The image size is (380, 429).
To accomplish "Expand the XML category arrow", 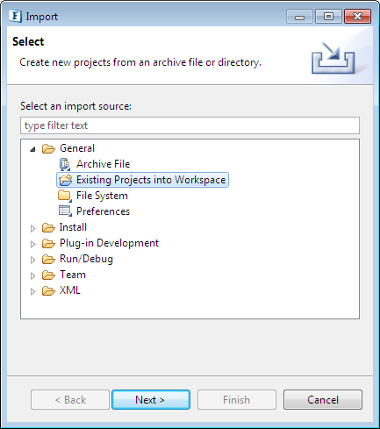I will [x=32, y=291].
